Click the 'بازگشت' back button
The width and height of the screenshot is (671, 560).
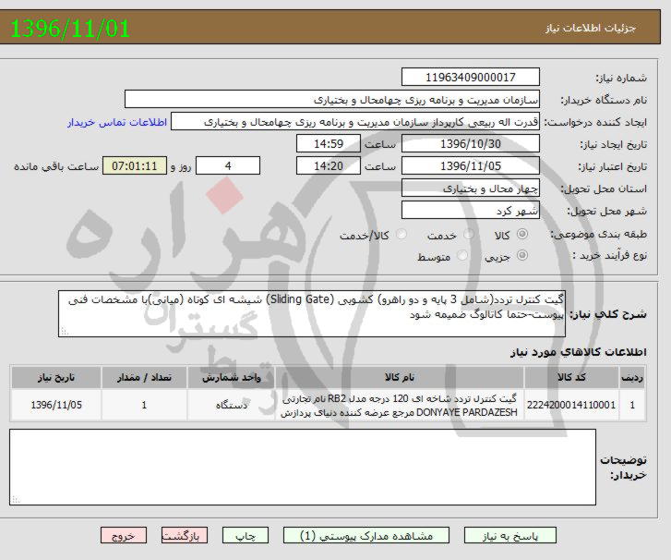[185, 536]
